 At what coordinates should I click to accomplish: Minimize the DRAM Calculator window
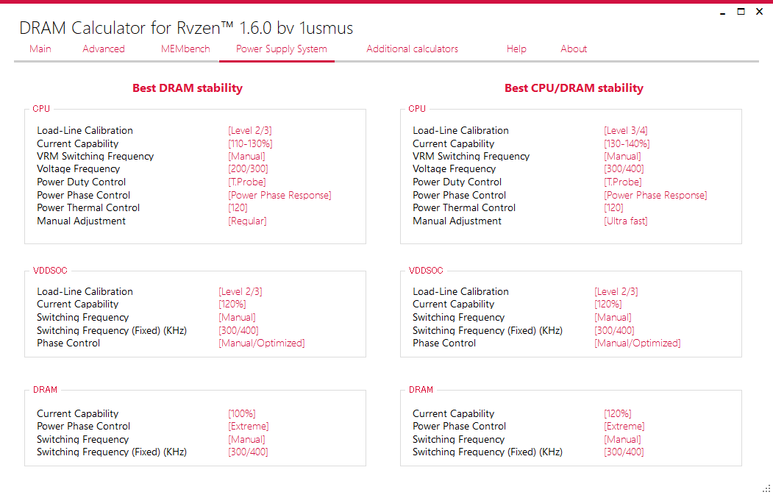pyautogui.click(x=723, y=12)
